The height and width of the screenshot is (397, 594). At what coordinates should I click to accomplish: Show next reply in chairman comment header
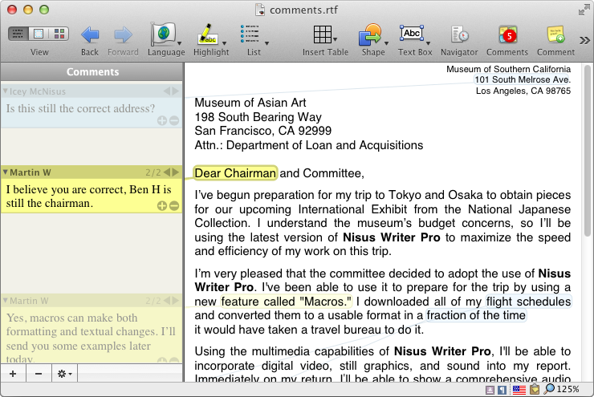coord(175,172)
